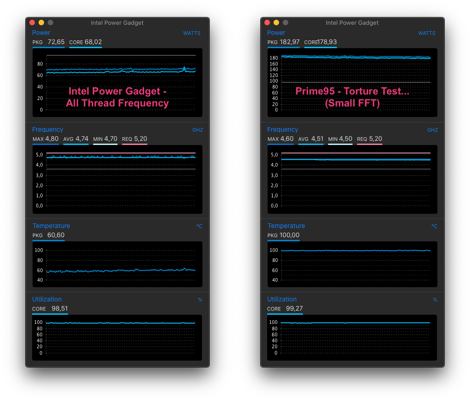
Task: Click GHZ unit label in right window
Action: 432,130
